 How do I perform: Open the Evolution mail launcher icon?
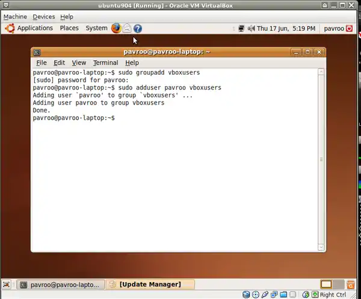point(127,28)
